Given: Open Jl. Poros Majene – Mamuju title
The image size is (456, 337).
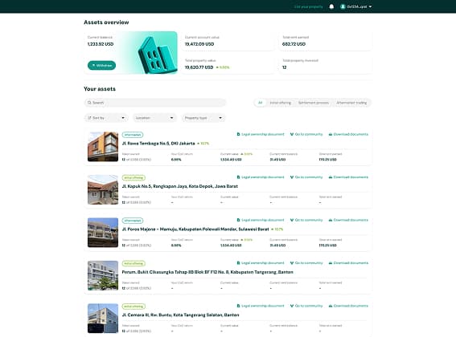Looking at the screenshot, I should tap(195, 229).
